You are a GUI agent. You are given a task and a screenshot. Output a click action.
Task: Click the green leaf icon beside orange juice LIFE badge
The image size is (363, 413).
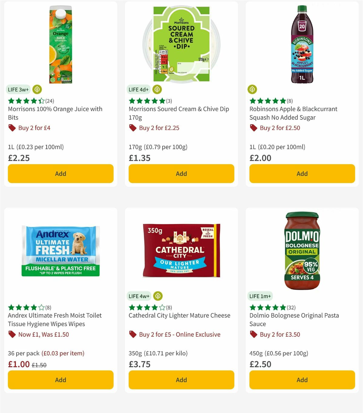tap(37, 89)
